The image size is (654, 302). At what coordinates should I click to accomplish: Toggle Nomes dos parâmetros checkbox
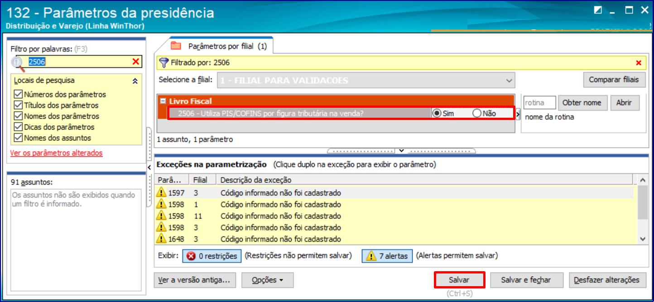(18, 116)
